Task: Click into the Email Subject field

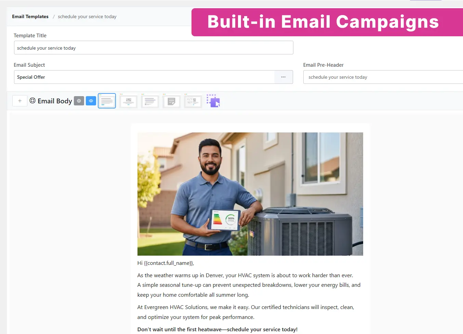Action: (144, 77)
